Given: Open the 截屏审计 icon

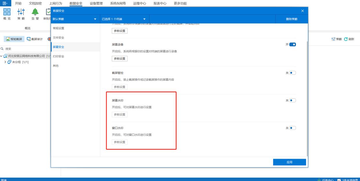Looking at the screenshot, I should (29, 39).
